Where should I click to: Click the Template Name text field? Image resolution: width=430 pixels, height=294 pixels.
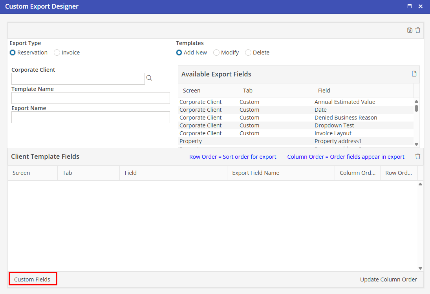pyautogui.click(x=91, y=98)
